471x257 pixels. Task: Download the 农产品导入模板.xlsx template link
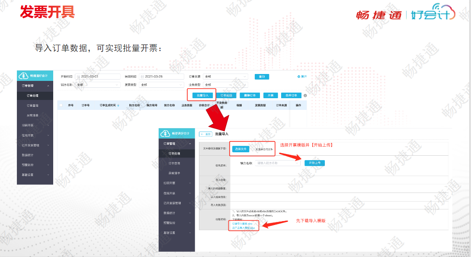point(244,228)
